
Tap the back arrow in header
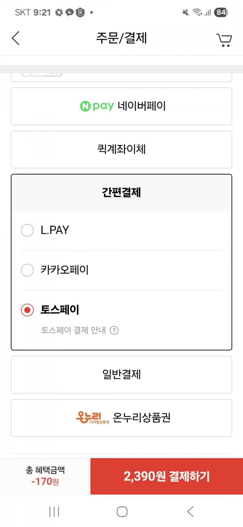click(x=16, y=38)
